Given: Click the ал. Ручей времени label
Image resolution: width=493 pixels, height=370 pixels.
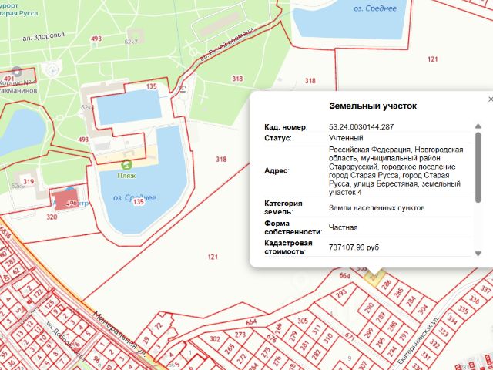Looking at the screenshot, I should coord(226,45).
